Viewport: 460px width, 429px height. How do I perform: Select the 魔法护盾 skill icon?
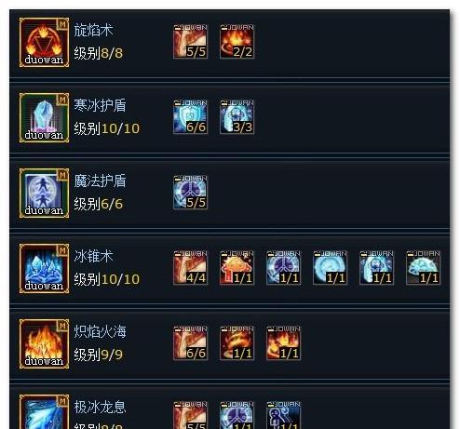(44, 194)
